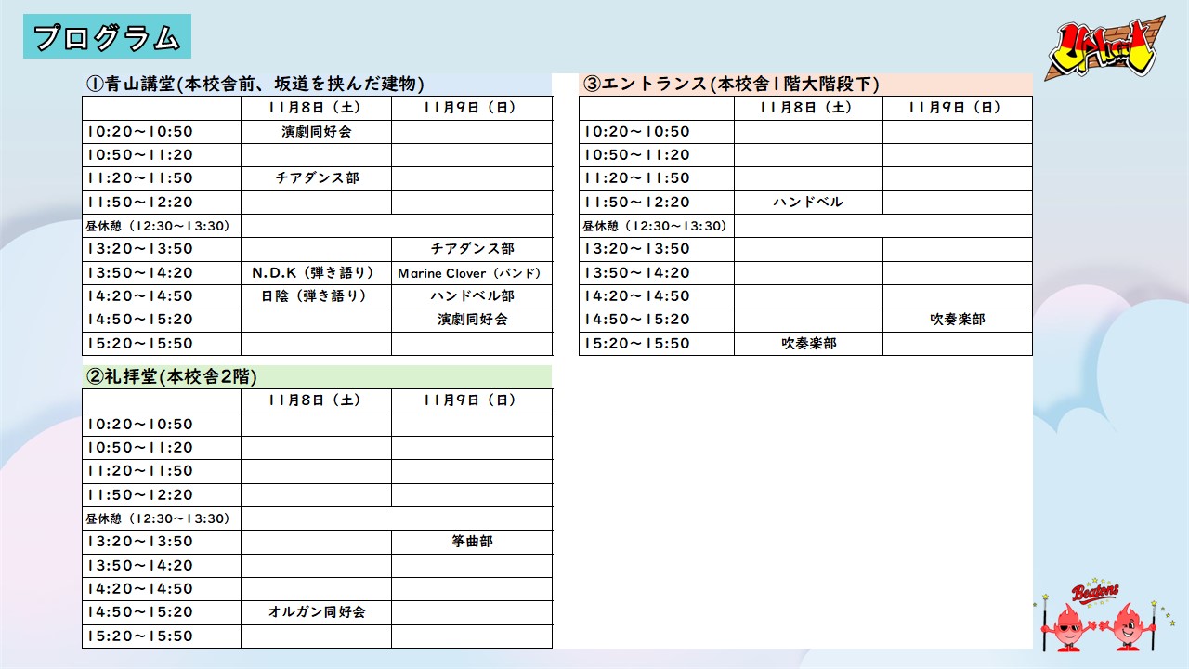
Task: Click the 箏曲部 cell in 礼拝堂 table
Action: coord(471,542)
